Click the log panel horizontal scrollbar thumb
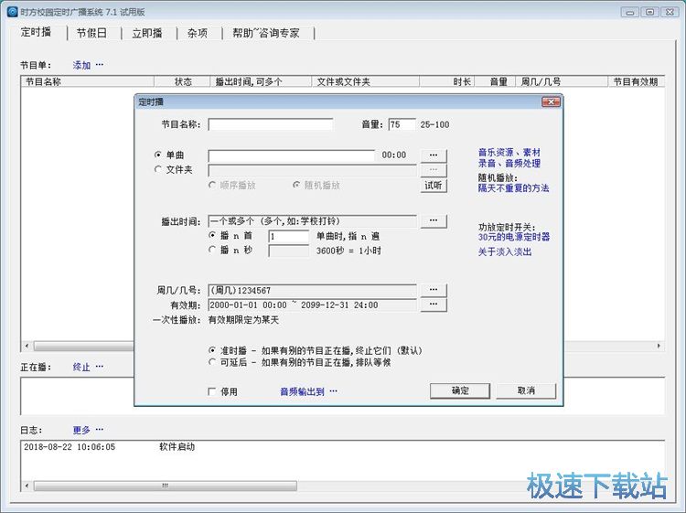This screenshot has height=513, width=686. tap(166, 486)
